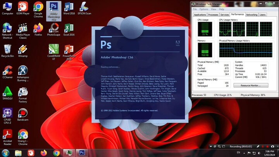Screen dimensions: 279x157
Task: Select the CorelDRAW X7 desktop shortcut
Action: click(53, 52)
